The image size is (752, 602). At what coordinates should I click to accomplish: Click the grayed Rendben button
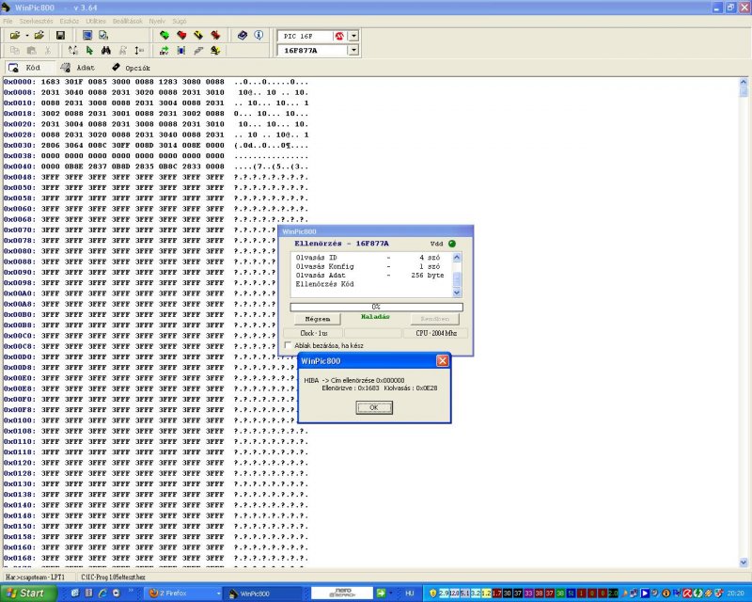click(434, 319)
